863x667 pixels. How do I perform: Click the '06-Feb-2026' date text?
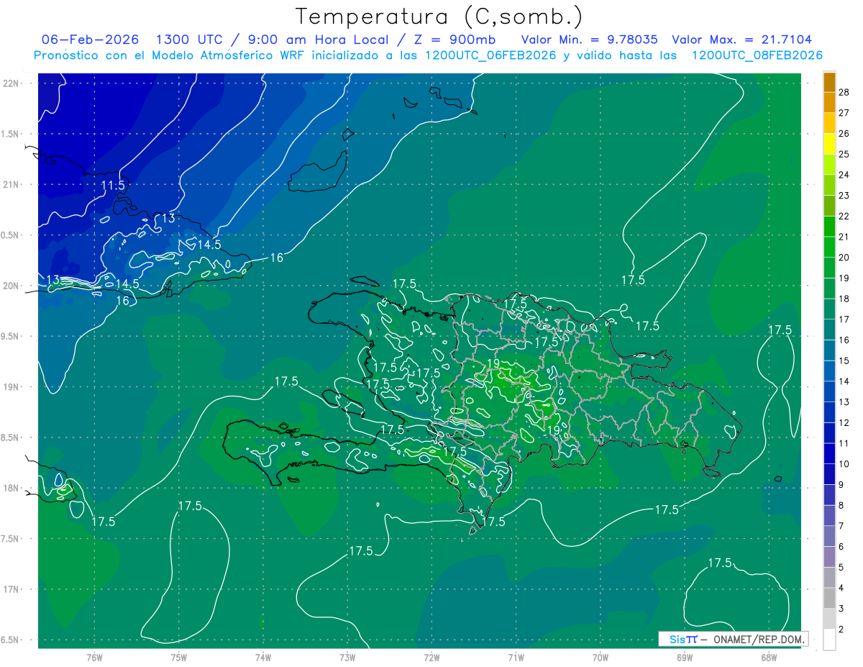coord(89,40)
